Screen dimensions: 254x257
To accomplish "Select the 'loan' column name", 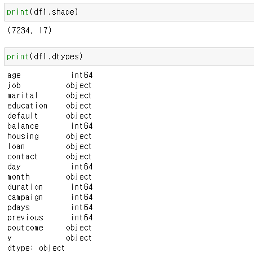I will [16, 146].
